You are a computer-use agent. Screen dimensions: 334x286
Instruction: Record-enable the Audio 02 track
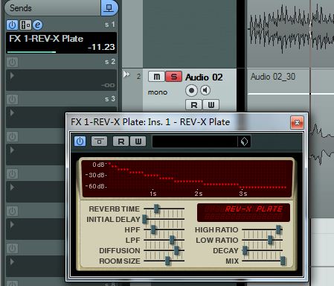191,90
